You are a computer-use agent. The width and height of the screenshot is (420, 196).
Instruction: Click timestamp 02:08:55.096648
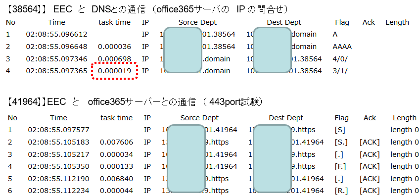(56, 47)
